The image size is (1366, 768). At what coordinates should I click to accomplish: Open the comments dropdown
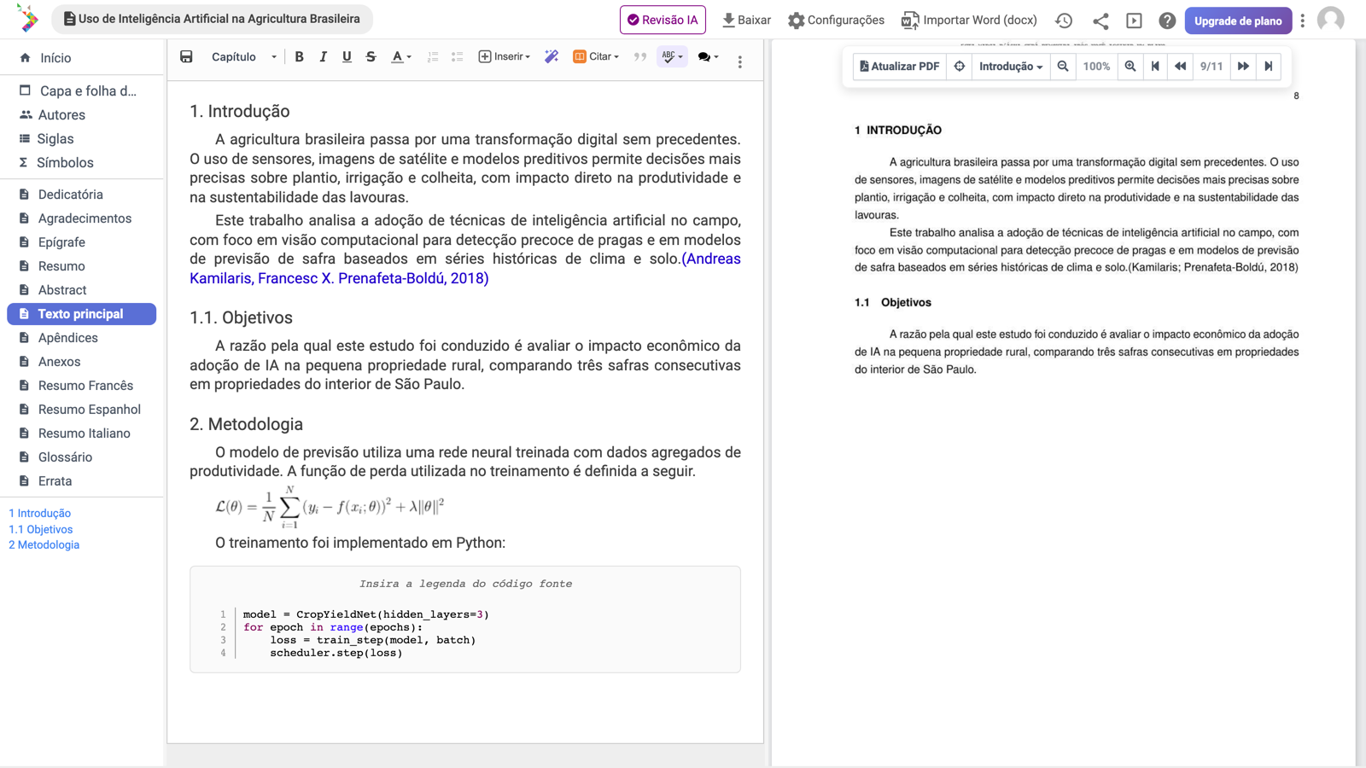(708, 57)
